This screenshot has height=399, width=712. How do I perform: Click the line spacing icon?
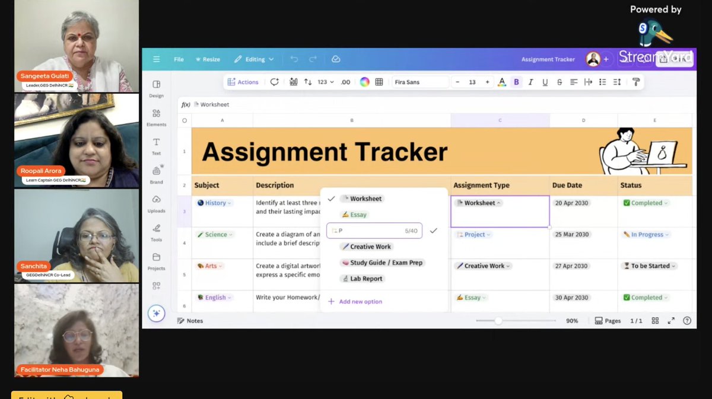617,82
